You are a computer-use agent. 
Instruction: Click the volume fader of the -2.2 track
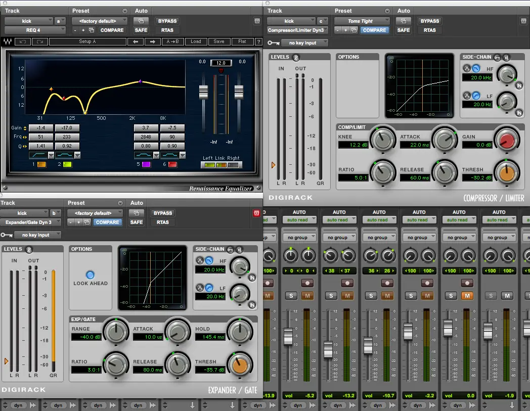(x=408, y=331)
